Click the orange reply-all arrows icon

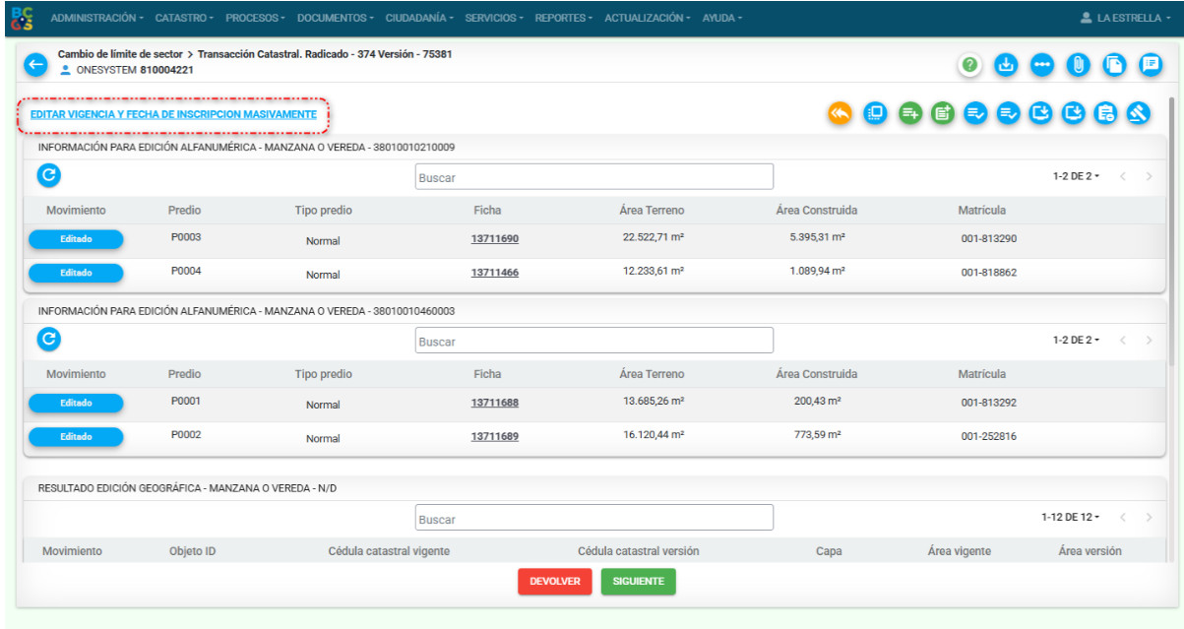click(840, 113)
